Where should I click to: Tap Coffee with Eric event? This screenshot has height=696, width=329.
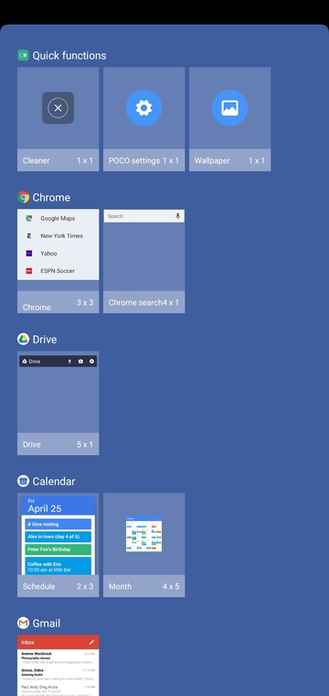(x=58, y=566)
